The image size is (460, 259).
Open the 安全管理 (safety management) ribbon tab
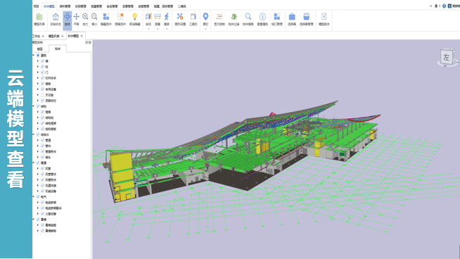(112, 6)
